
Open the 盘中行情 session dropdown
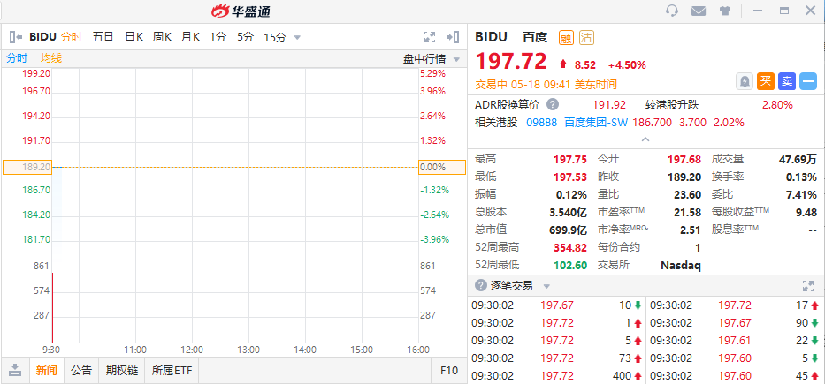tap(432, 59)
